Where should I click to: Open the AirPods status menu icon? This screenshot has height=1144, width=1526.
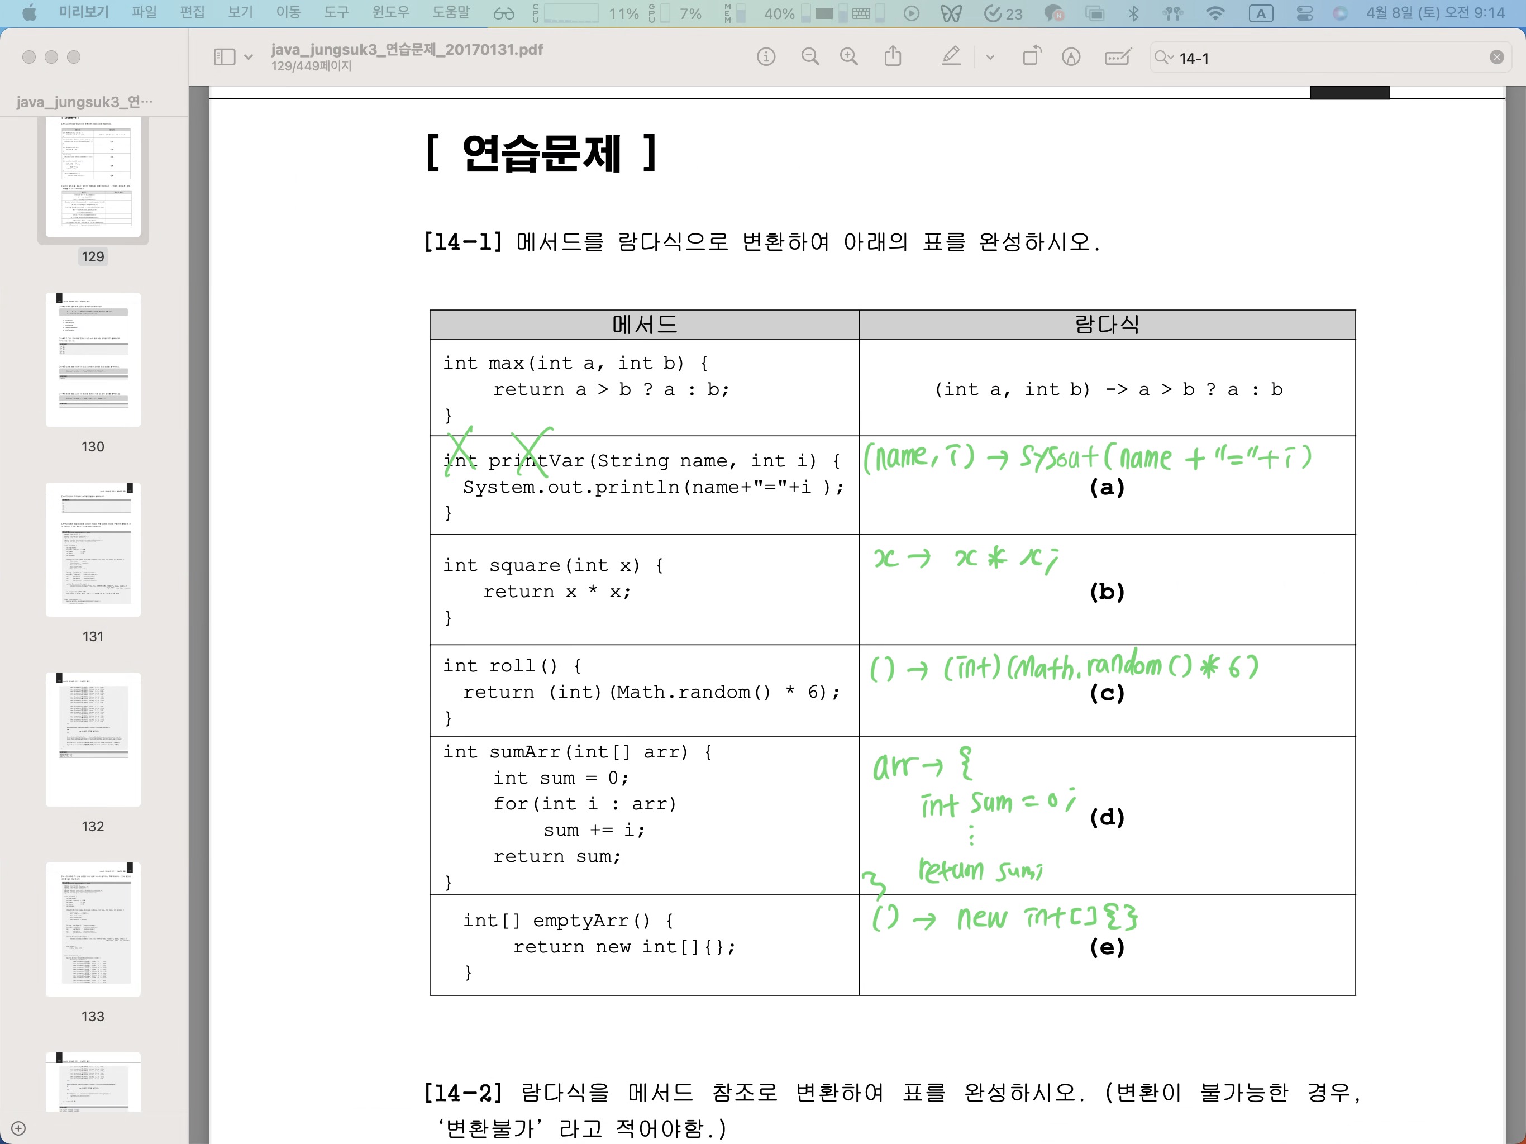click(x=1173, y=13)
